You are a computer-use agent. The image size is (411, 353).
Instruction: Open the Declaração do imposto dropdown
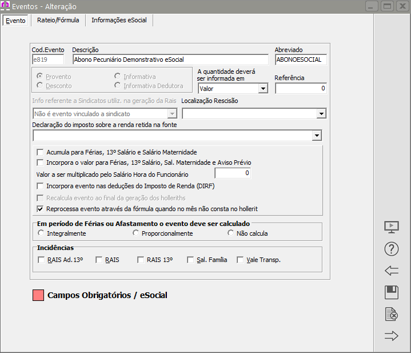coord(316,136)
